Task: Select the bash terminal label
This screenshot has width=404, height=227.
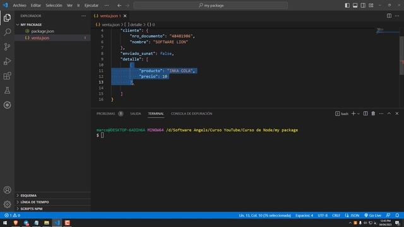Action: tap(342, 113)
